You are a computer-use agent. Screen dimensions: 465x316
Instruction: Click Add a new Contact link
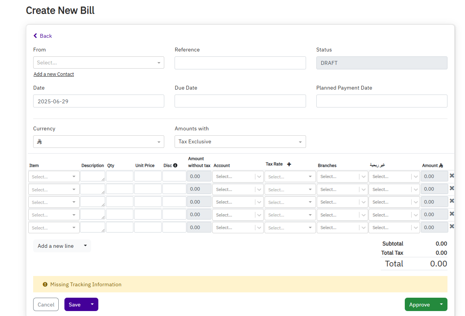pos(54,74)
